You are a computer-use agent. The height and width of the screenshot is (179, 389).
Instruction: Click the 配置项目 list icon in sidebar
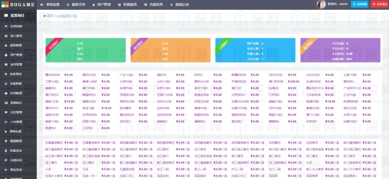(6, 16)
